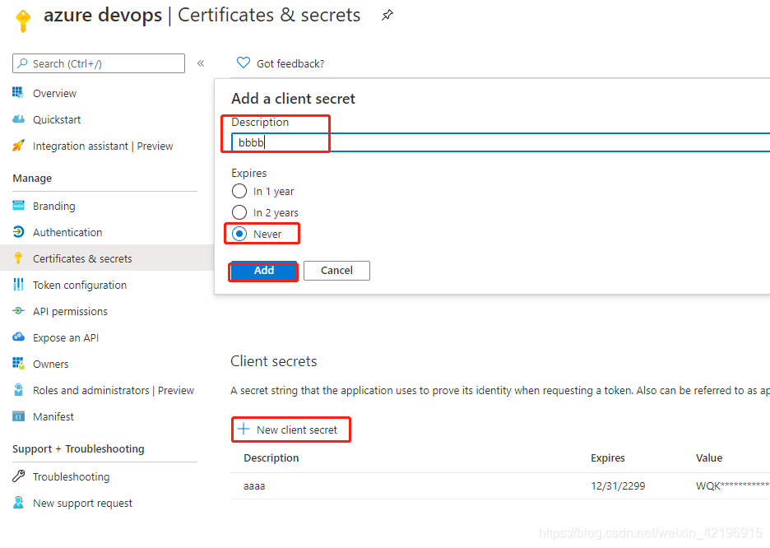Click the Authentication arrow icon
The height and width of the screenshot is (548, 770).
[x=18, y=232]
